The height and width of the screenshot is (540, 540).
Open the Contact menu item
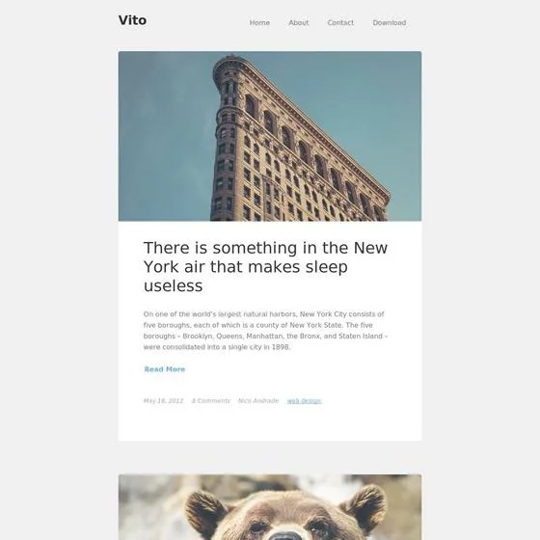tap(340, 23)
